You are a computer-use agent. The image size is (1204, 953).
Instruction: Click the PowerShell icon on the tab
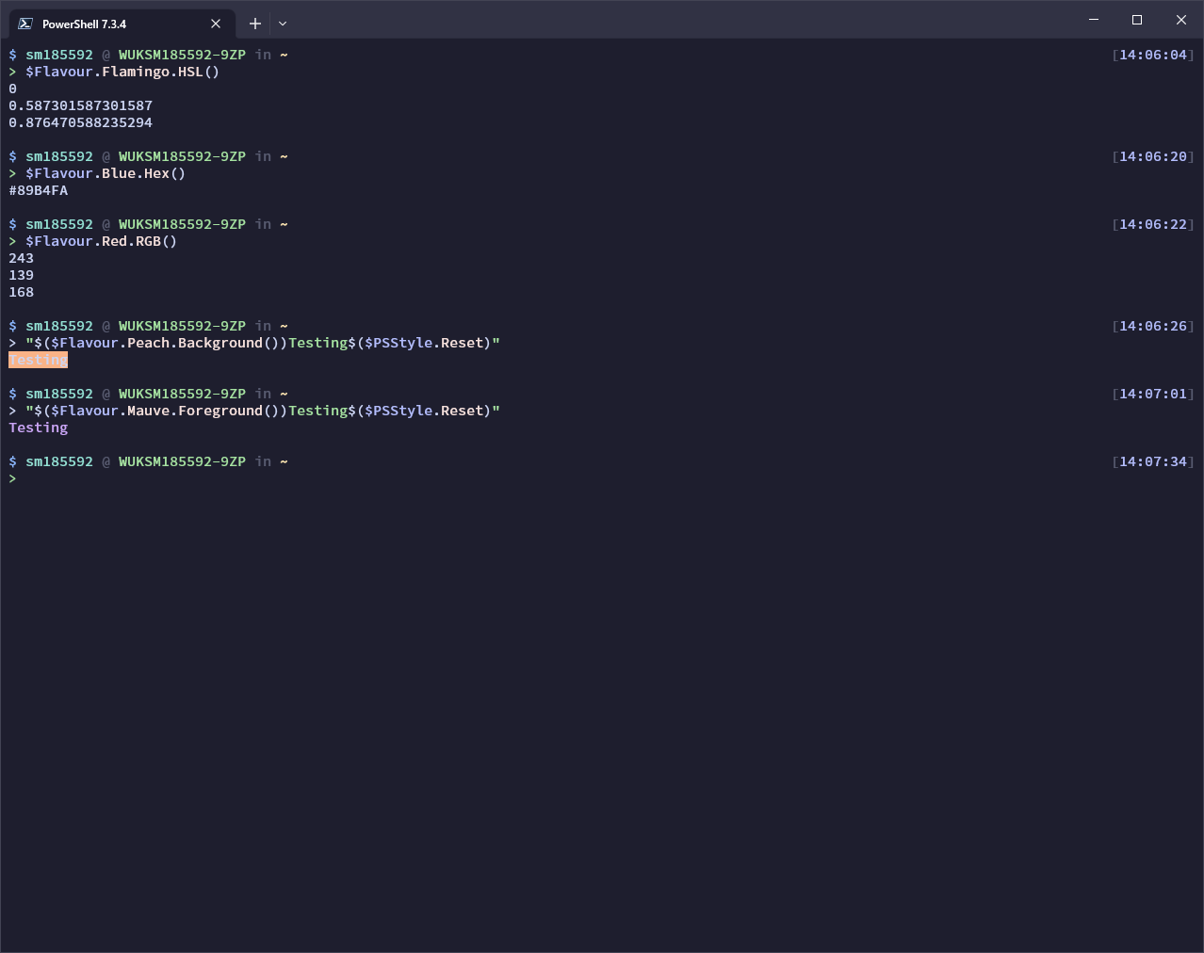[x=24, y=23]
